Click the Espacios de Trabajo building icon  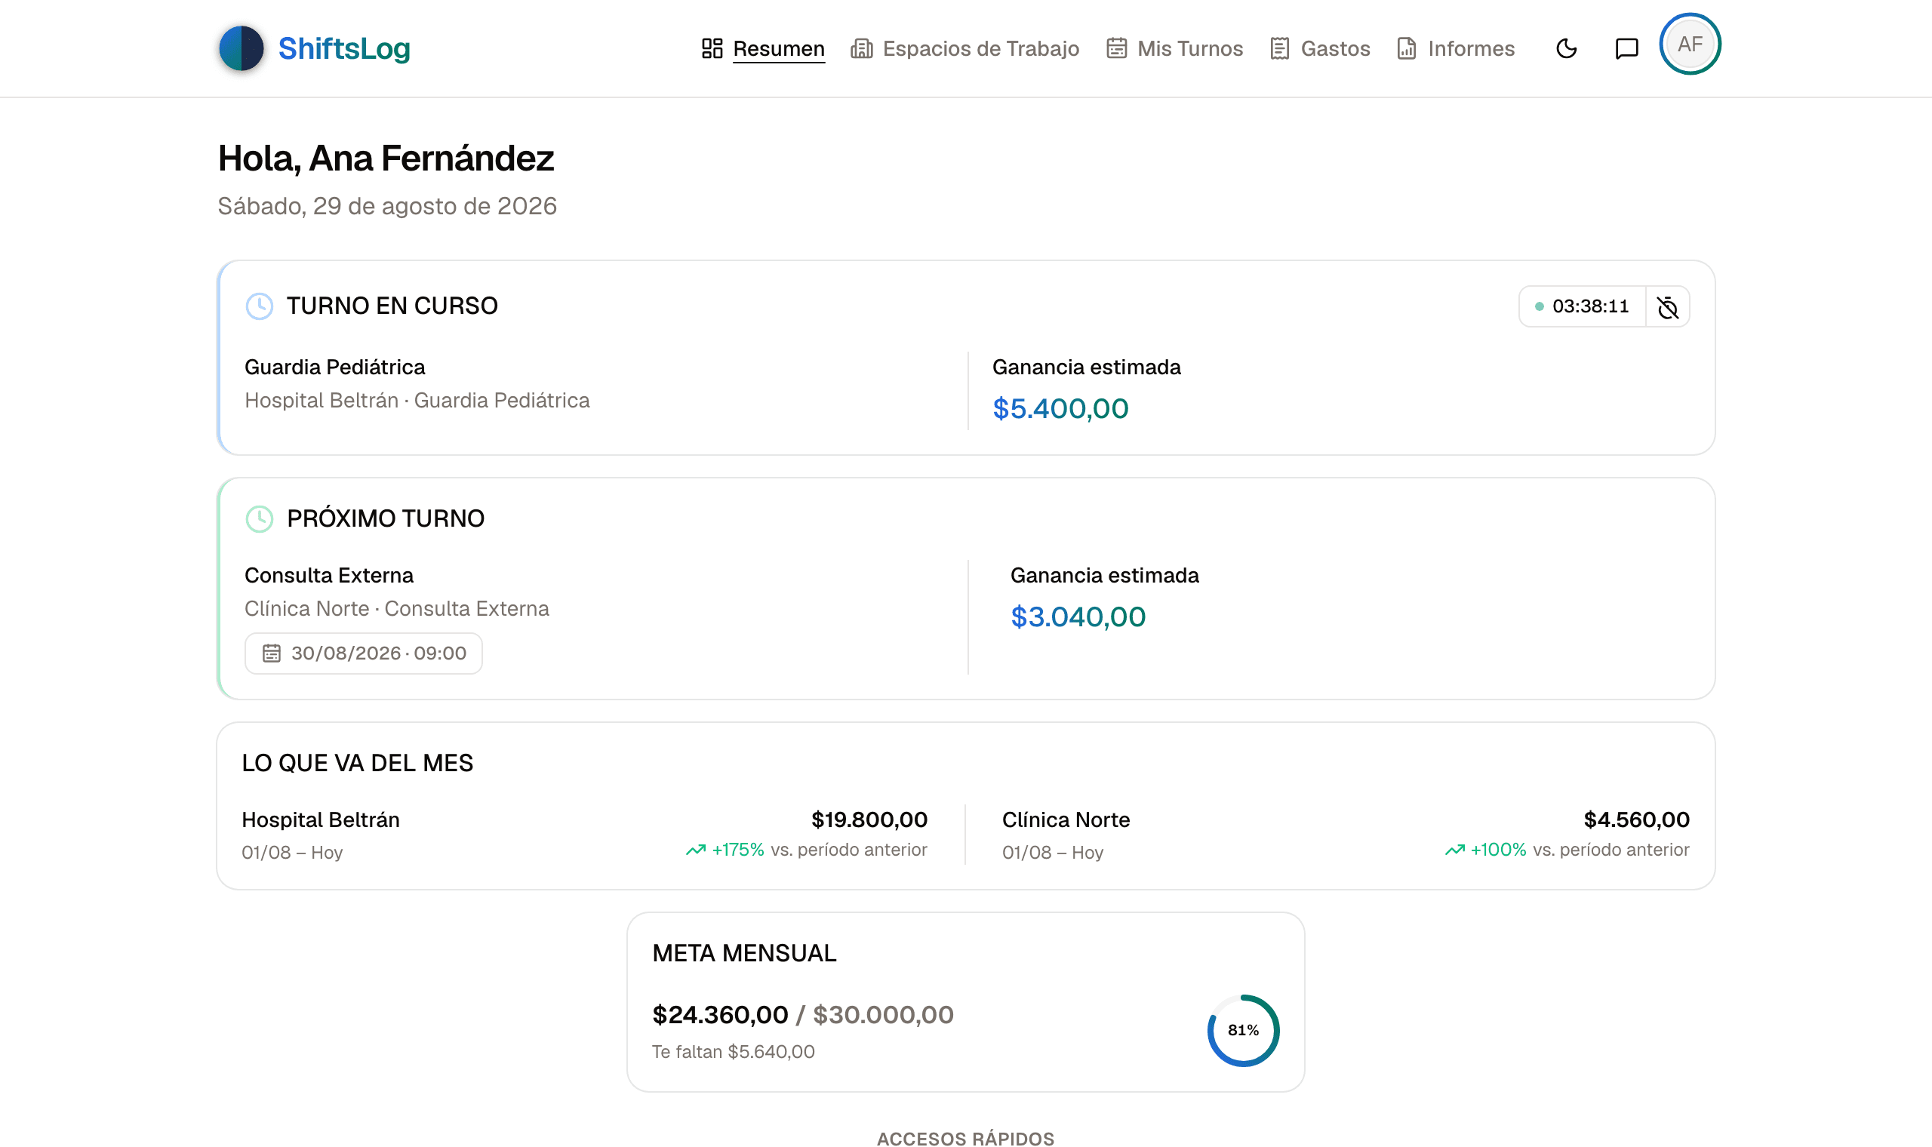click(862, 49)
